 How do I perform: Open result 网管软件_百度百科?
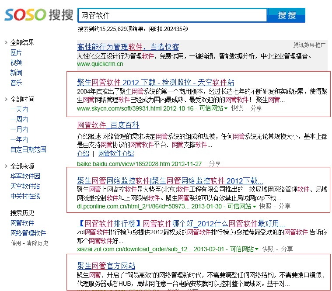108,125
